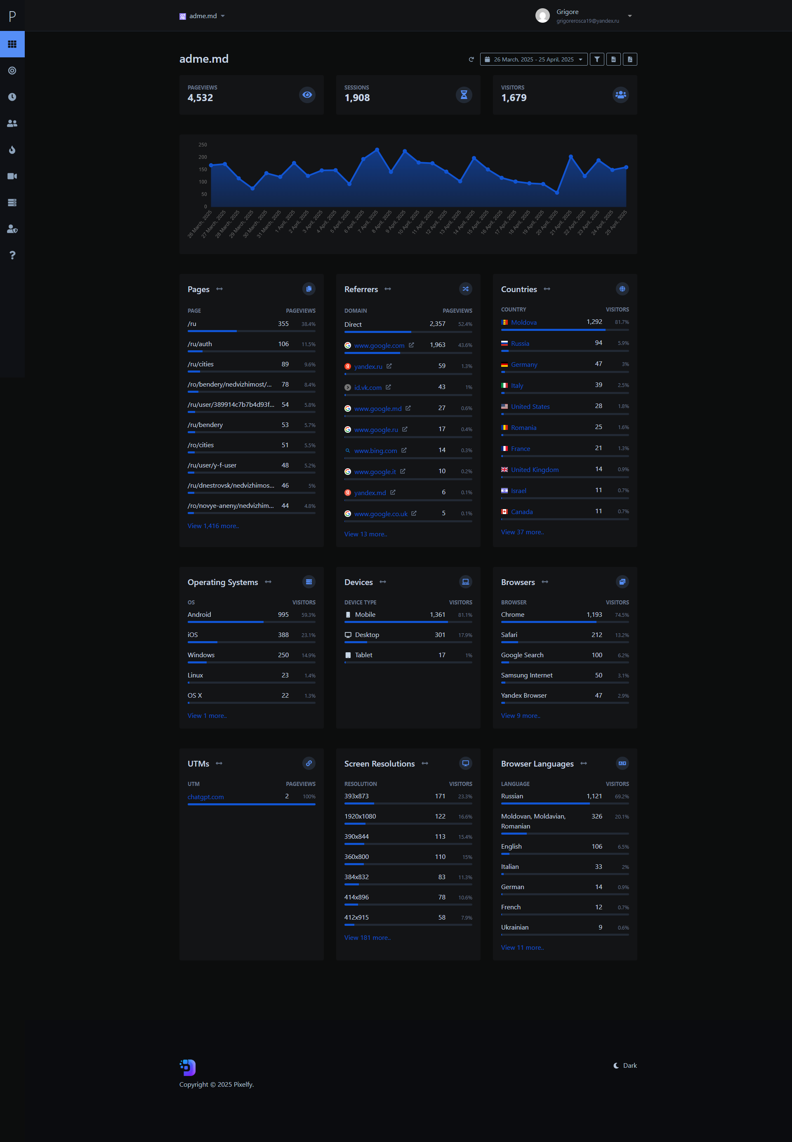Toggle the Countries panel width arrows
This screenshot has width=792, height=1142.
pyautogui.click(x=547, y=289)
